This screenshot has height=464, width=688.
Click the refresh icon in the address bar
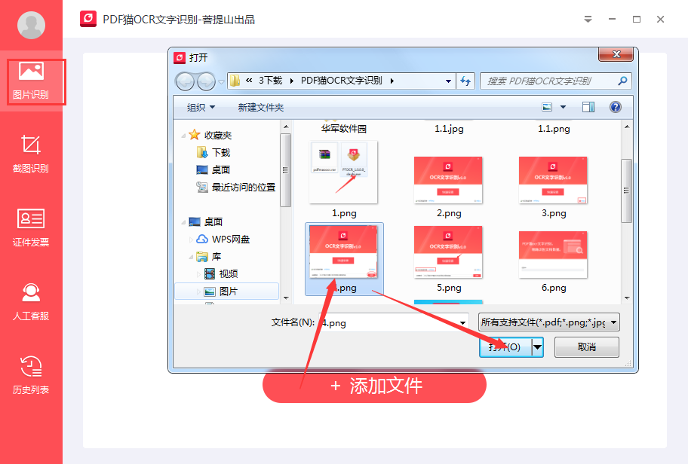466,81
